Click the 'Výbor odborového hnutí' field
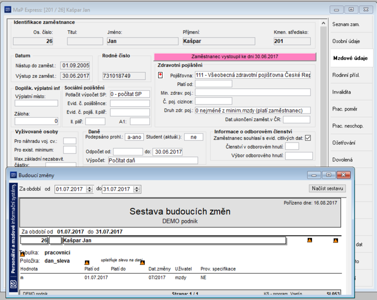This screenshot has height=300, width=377. 299,155
